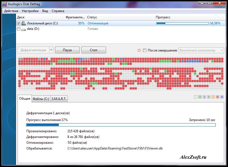228x167 pixels.
Task: Click the Оптимизация status text
Action: 98,23
